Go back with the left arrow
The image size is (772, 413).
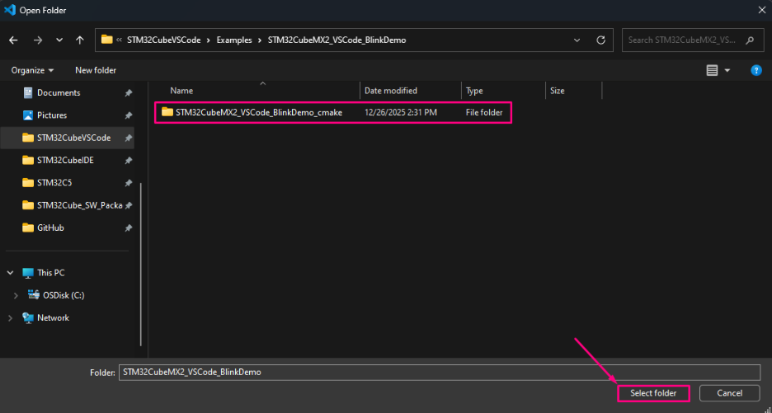point(13,40)
